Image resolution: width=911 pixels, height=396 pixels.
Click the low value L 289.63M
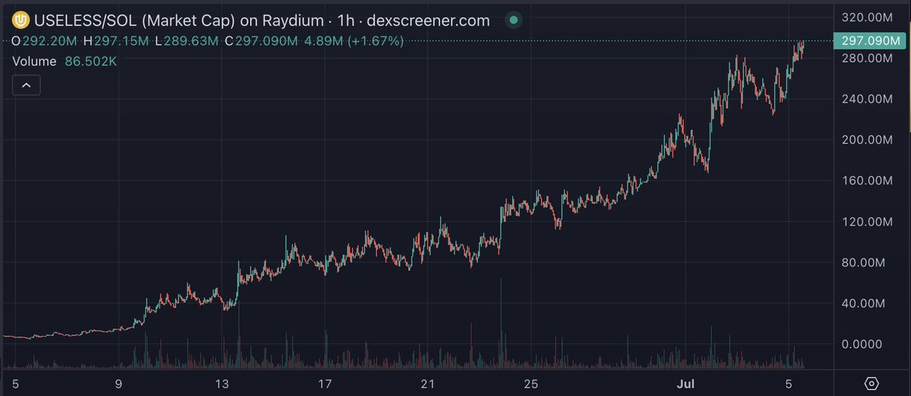click(186, 41)
